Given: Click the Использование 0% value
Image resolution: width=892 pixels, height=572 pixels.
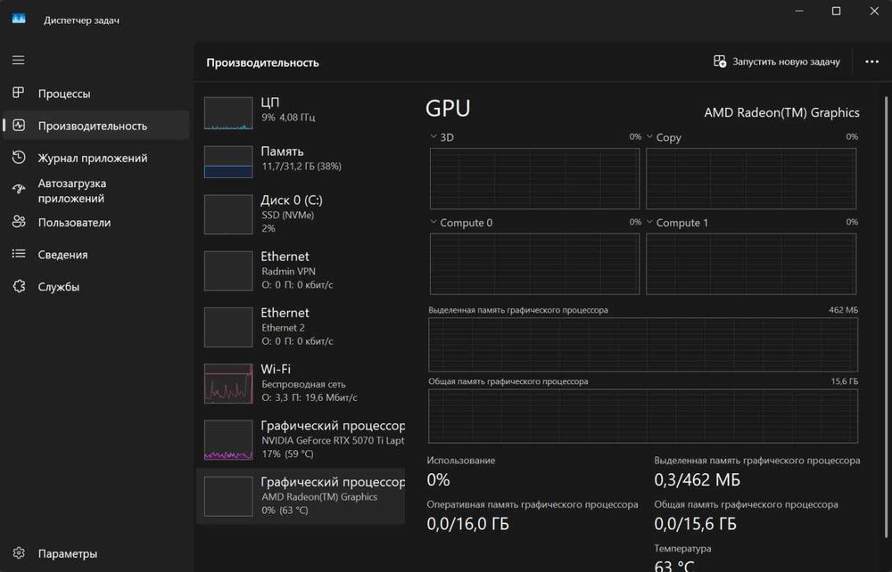Looking at the screenshot, I should point(439,480).
